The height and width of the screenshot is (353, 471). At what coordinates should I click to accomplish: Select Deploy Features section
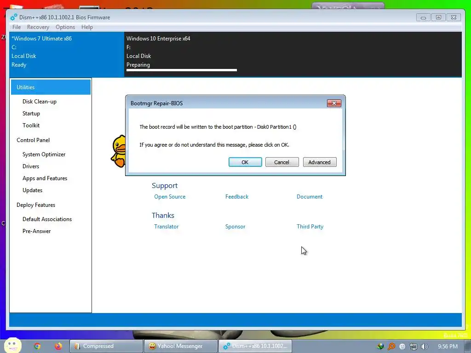click(x=36, y=205)
